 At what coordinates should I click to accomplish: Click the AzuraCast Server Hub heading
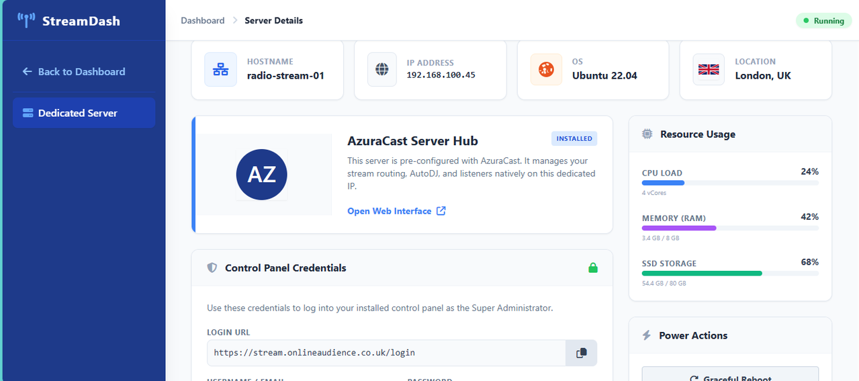412,141
